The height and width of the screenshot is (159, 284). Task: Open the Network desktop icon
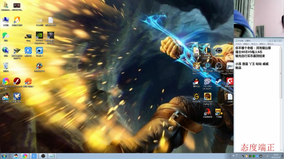tap(6, 52)
